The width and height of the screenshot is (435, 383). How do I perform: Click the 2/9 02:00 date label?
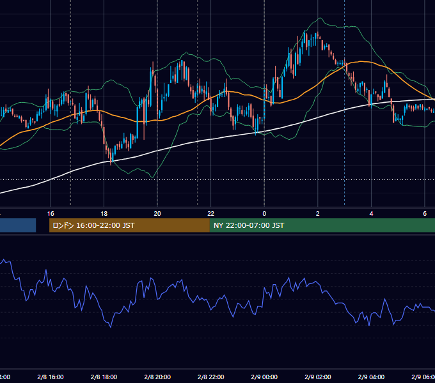pos(318,377)
